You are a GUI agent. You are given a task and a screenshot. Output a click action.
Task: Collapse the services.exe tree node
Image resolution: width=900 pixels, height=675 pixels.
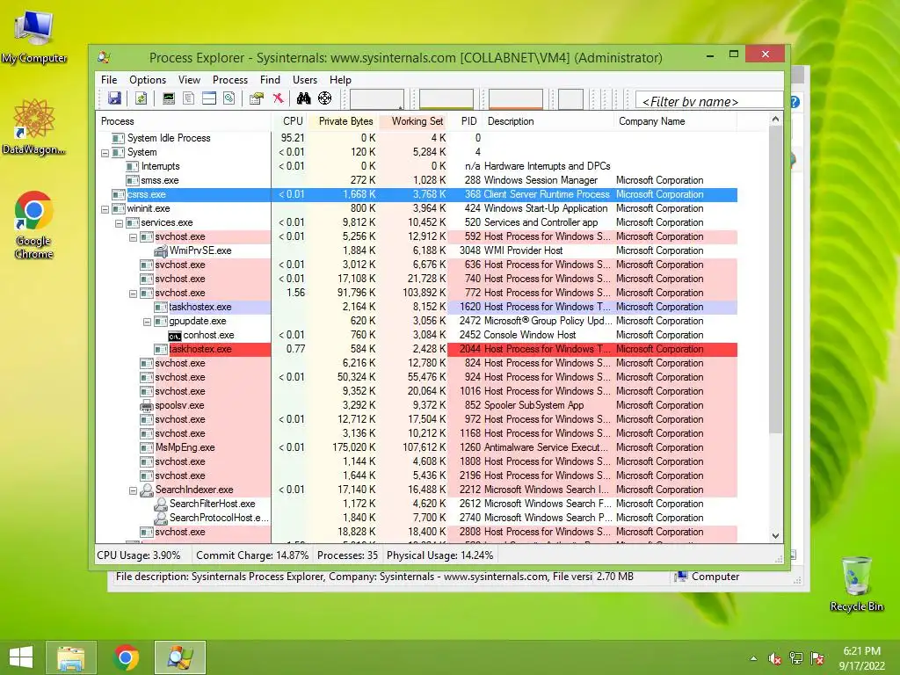click(119, 223)
